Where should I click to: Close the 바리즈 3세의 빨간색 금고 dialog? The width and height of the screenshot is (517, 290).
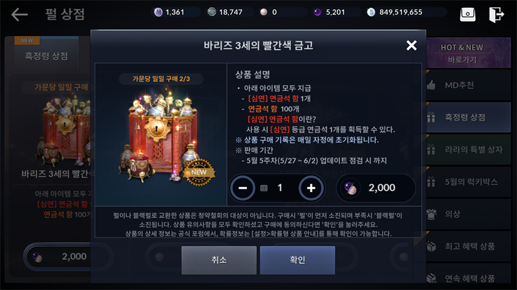[x=411, y=45]
